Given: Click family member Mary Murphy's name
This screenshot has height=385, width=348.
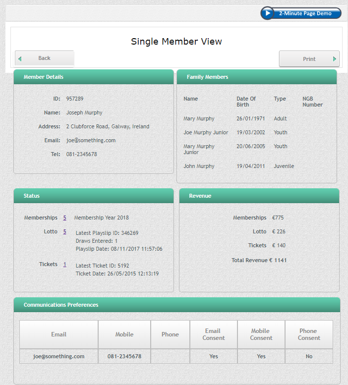Looking at the screenshot, I should 199,118.
